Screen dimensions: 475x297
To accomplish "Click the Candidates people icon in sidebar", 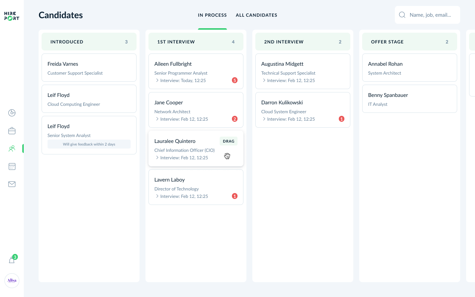I will click(12, 148).
